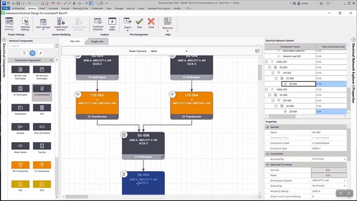357x201 pixels.
Task: Toggle the loads filter icon
Action: pyautogui.click(x=40, y=53)
